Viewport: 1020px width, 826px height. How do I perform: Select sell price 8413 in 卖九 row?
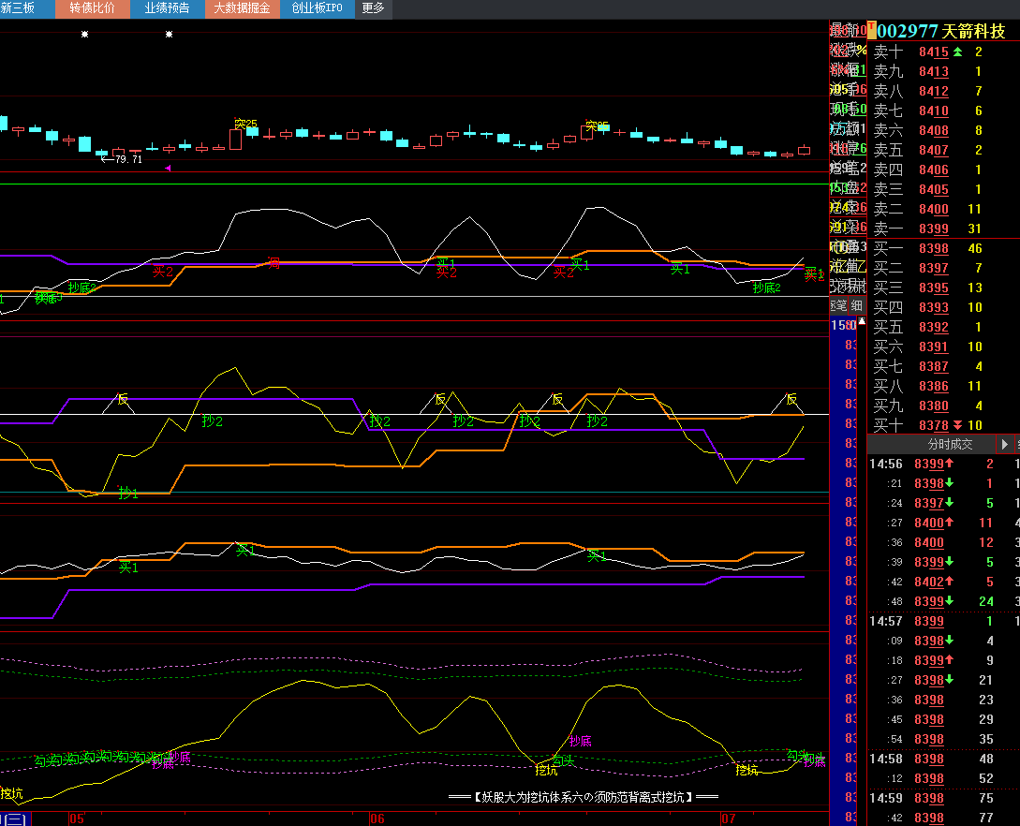934,71
